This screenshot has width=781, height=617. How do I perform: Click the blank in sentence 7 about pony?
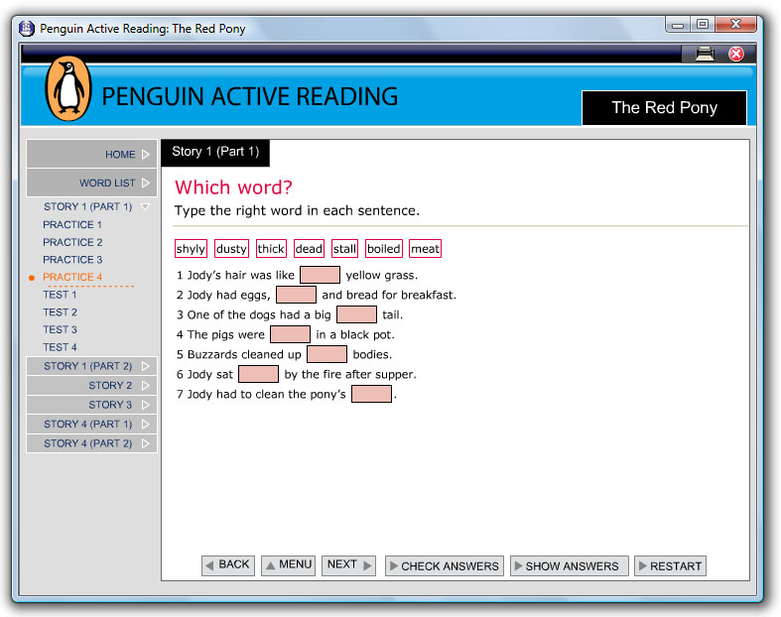(371, 394)
